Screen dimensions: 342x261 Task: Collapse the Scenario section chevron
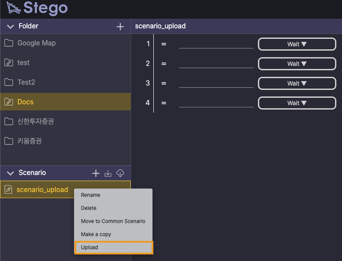[10, 173]
